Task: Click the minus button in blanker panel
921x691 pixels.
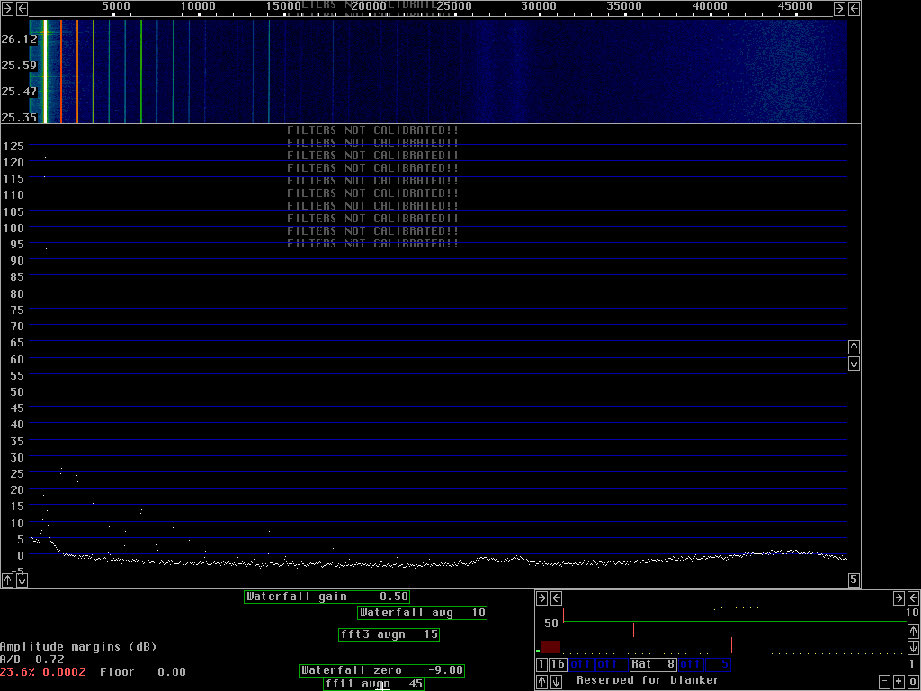Action: click(x=885, y=682)
